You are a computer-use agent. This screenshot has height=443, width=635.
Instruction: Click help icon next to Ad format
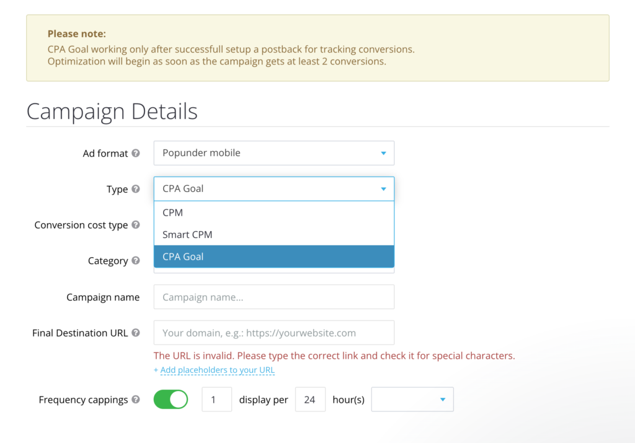point(136,153)
